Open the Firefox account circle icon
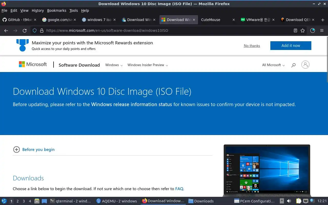Viewport: 328px width, 205px height. point(312,30)
